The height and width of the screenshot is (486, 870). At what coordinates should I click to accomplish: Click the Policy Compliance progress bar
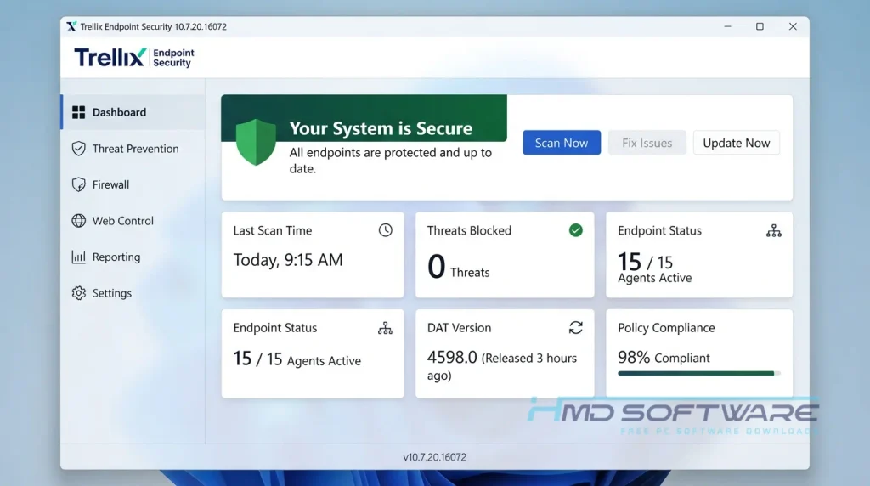(x=699, y=373)
